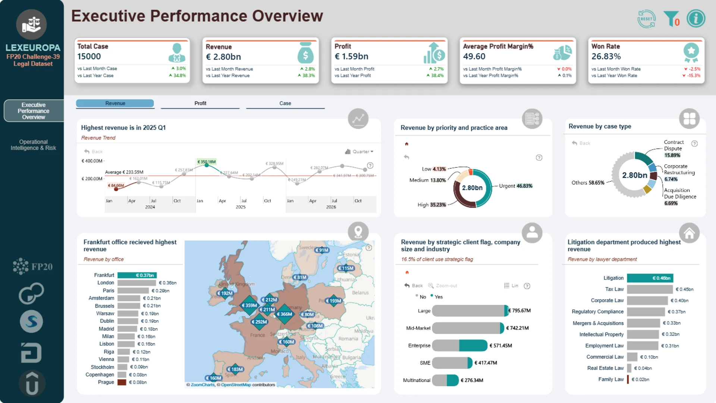Click Back in the client flag chart

(414, 286)
